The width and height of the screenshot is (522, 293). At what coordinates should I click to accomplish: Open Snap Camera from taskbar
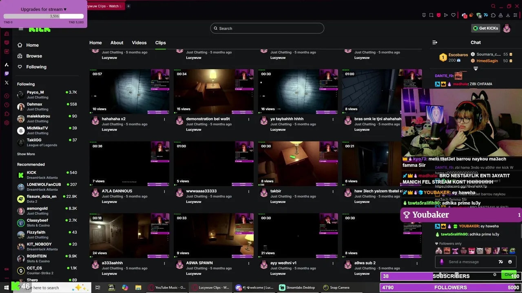[x=336, y=288]
